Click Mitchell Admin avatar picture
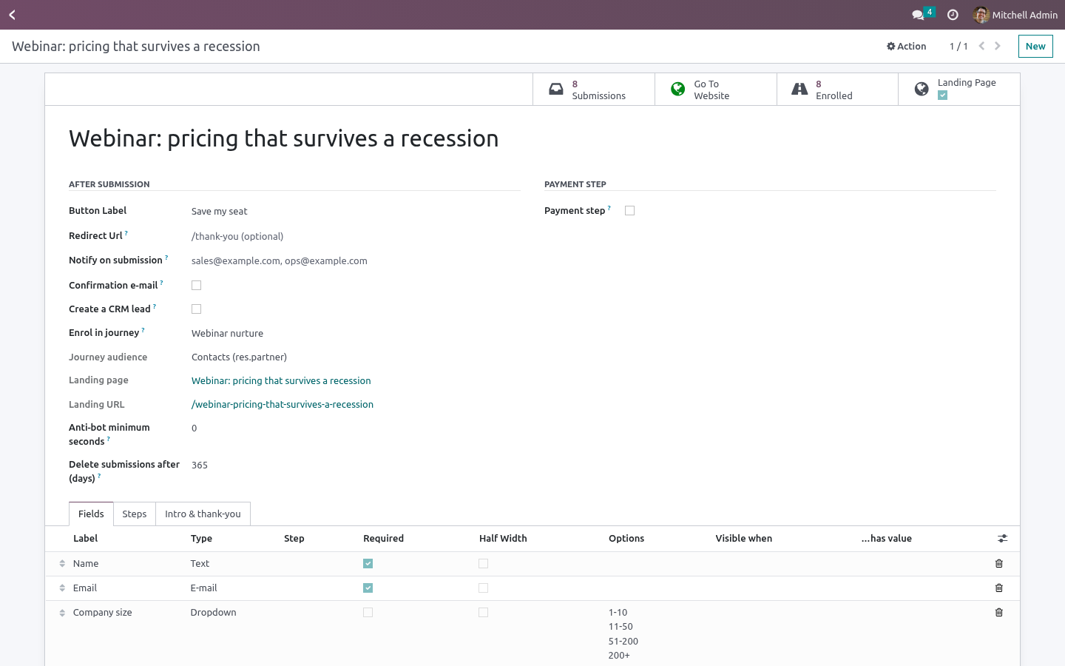Image resolution: width=1065 pixels, height=666 pixels. (x=981, y=15)
